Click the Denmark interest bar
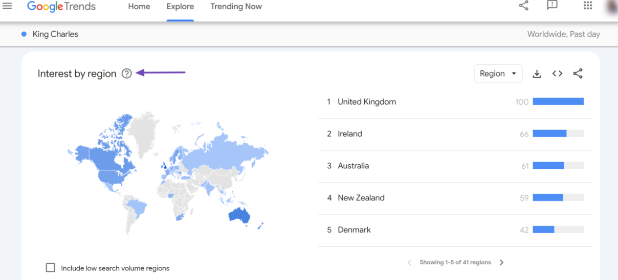 pos(558,230)
